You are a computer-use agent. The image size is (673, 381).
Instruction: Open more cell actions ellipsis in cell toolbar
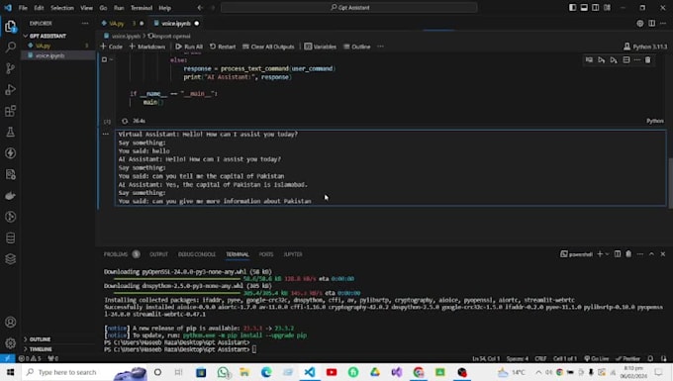click(637, 60)
